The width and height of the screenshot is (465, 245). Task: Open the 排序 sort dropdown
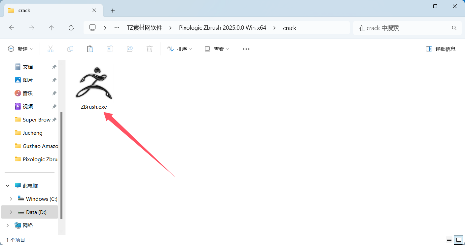point(179,49)
